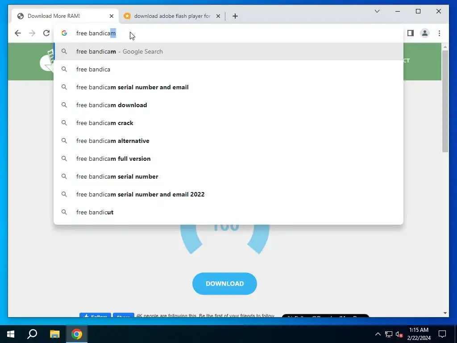Close the download adobe flash player tab

point(218,16)
